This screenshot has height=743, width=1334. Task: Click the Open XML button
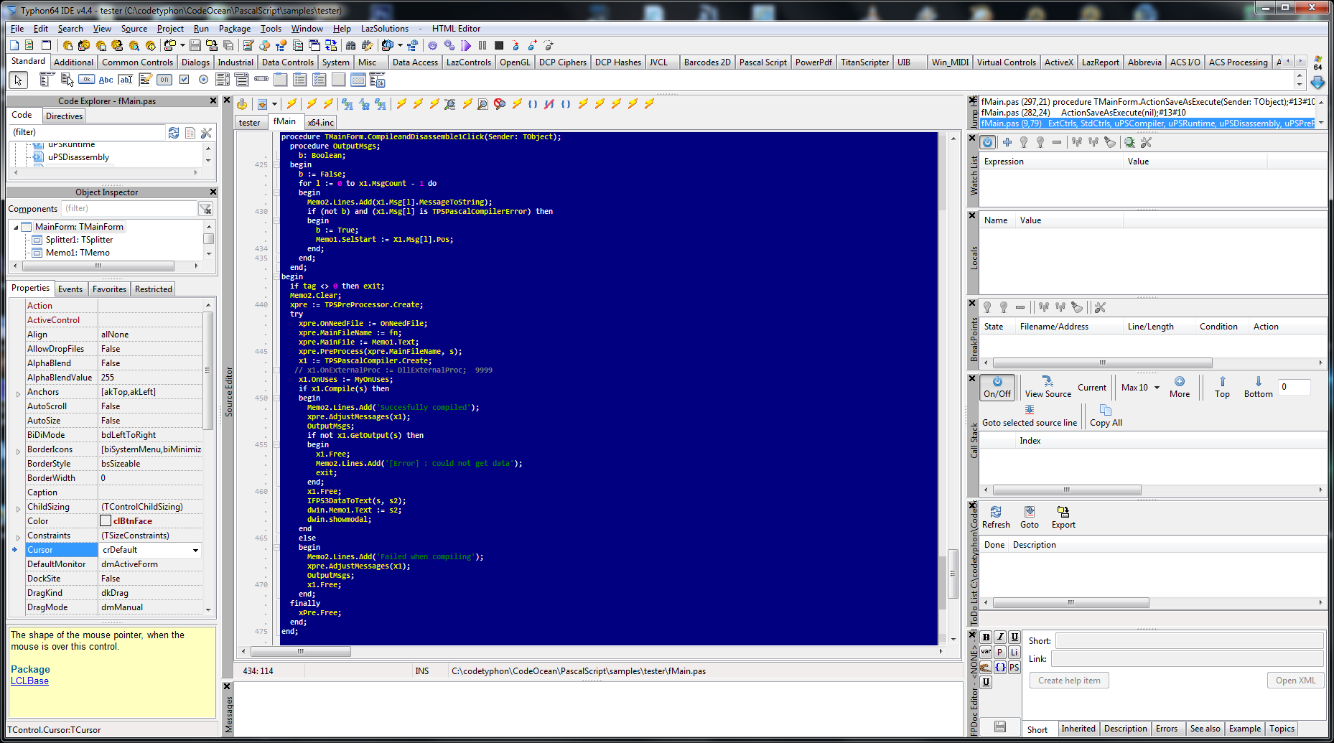tap(1295, 681)
